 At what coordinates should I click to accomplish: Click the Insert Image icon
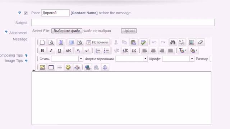tap(42, 67)
